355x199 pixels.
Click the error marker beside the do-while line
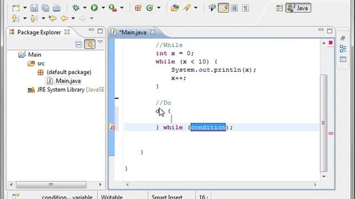coord(112,127)
